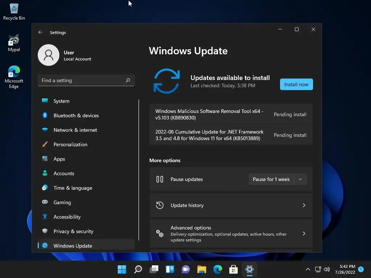
Task: Click the Accessibility figure icon
Action: point(45,216)
